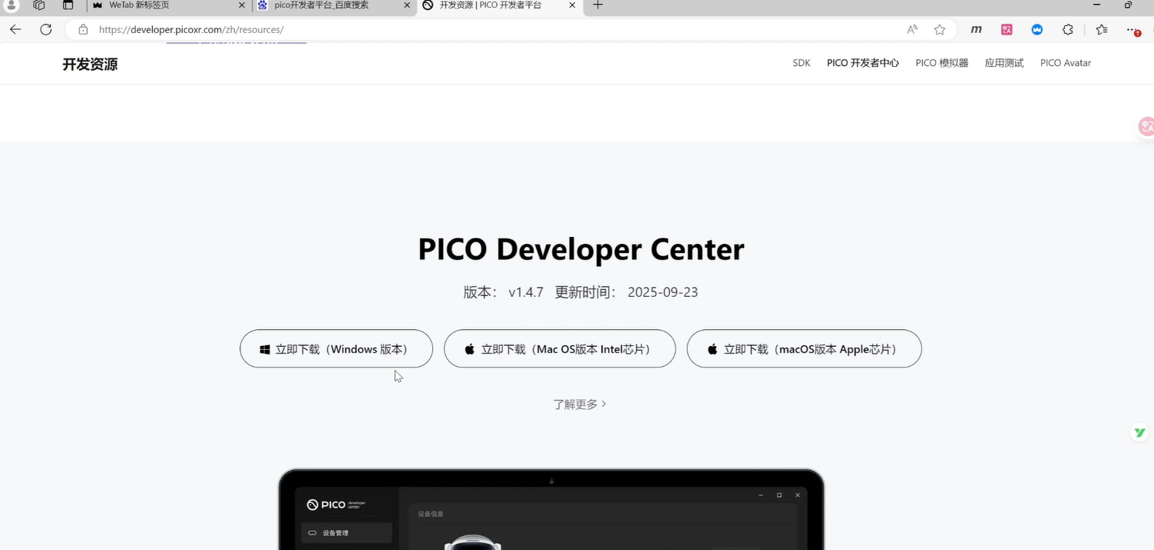Click the read aloud icon

[x=912, y=29]
